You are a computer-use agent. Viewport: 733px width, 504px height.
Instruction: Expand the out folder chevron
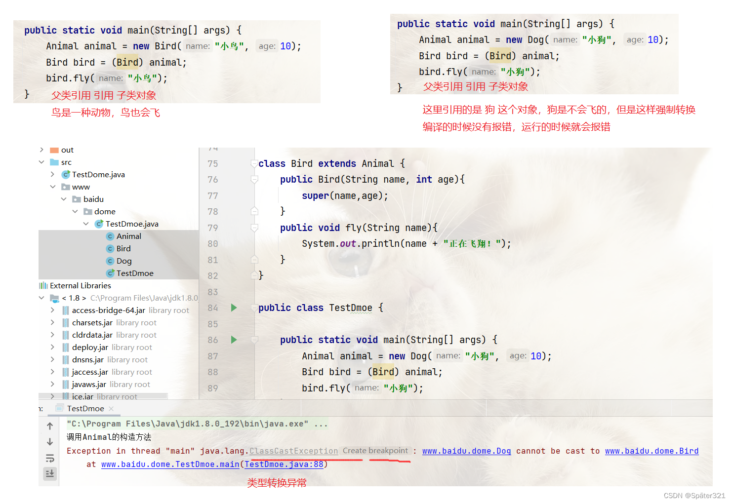click(x=41, y=150)
